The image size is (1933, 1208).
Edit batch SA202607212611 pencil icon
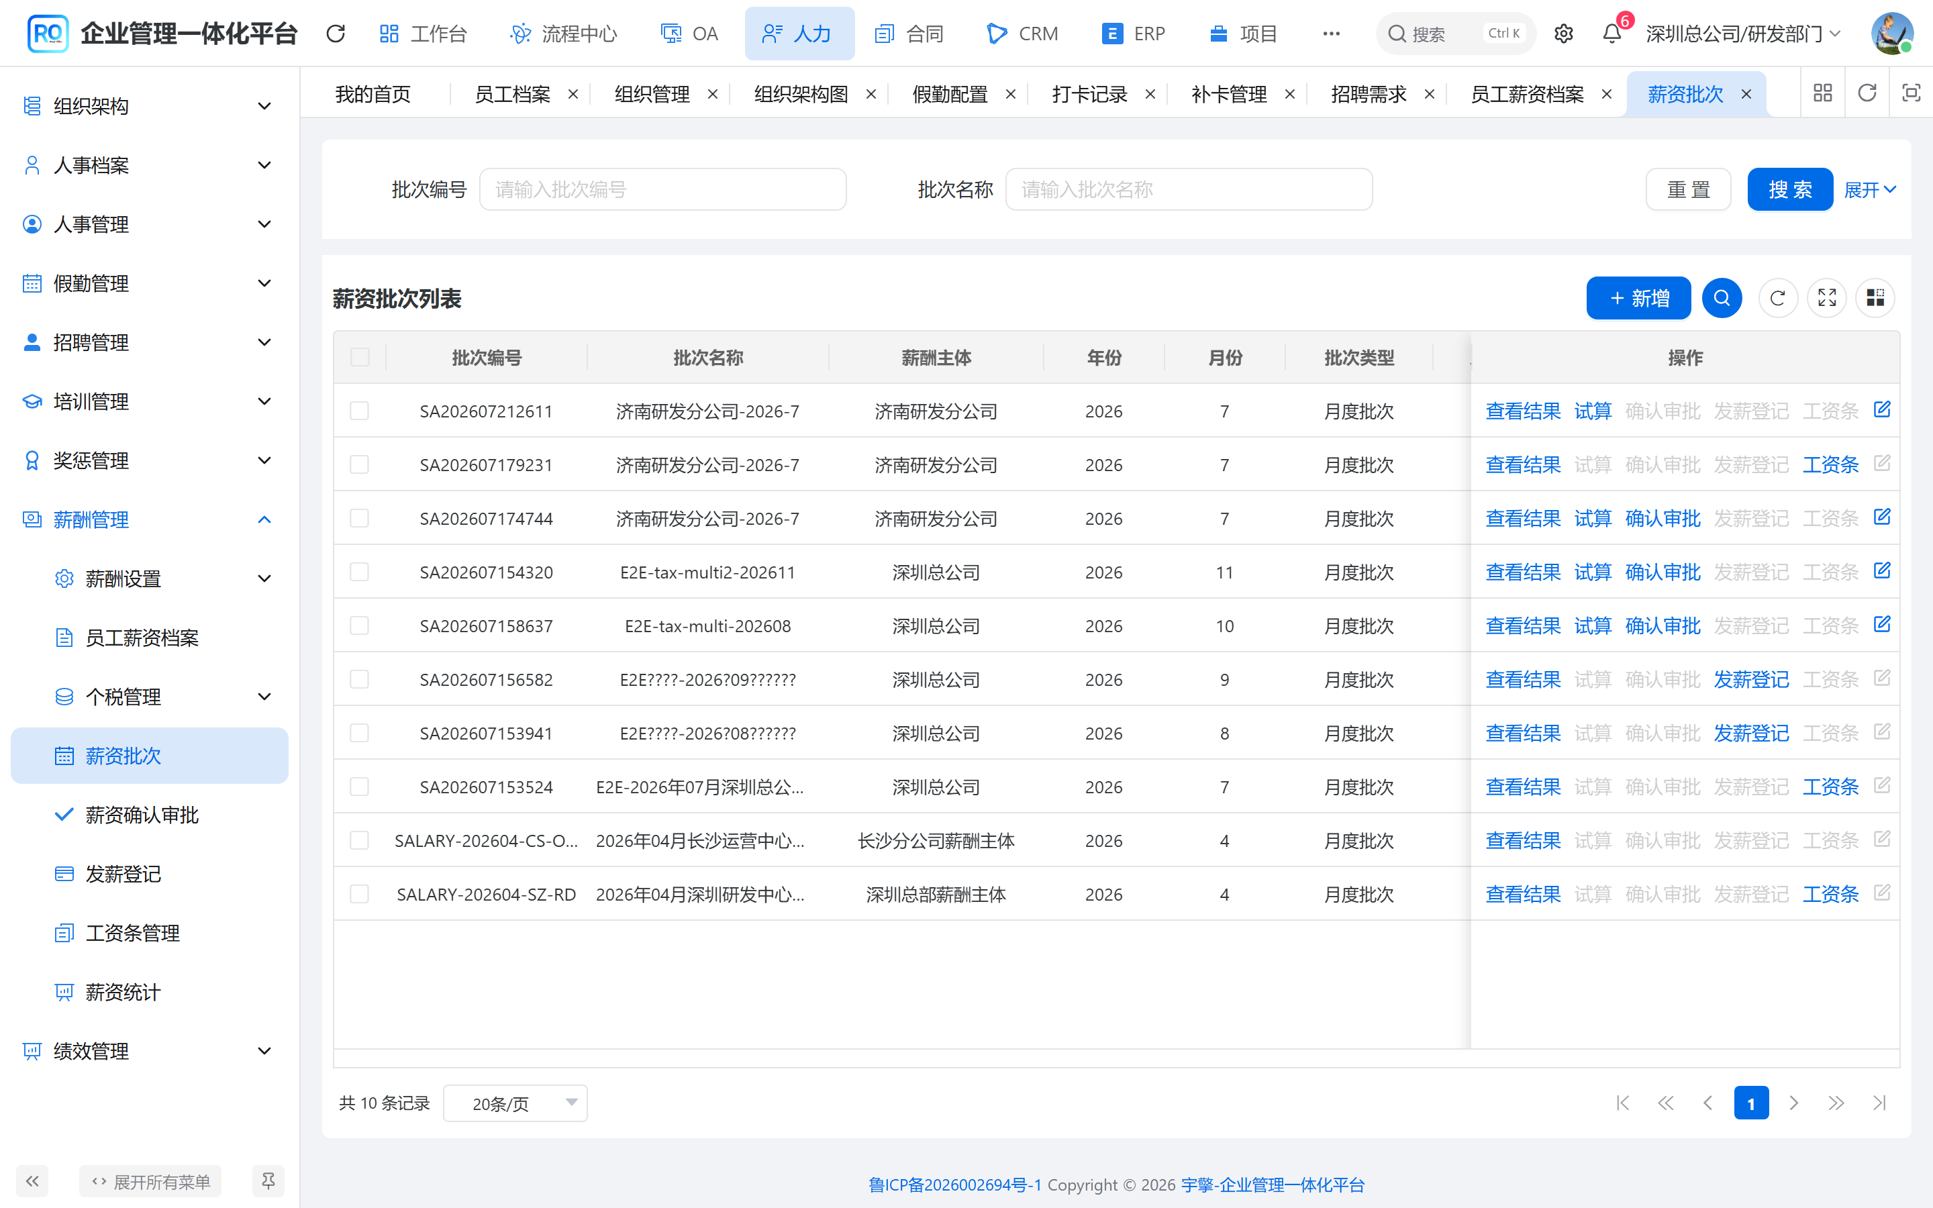(1882, 410)
